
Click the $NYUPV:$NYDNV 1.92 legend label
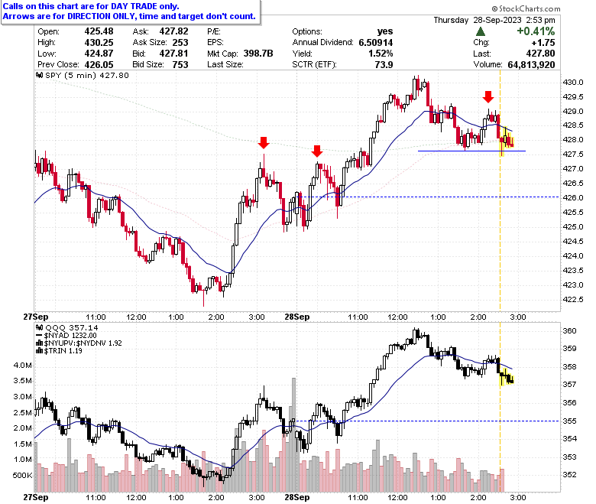pyautogui.click(x=83, y=343)
